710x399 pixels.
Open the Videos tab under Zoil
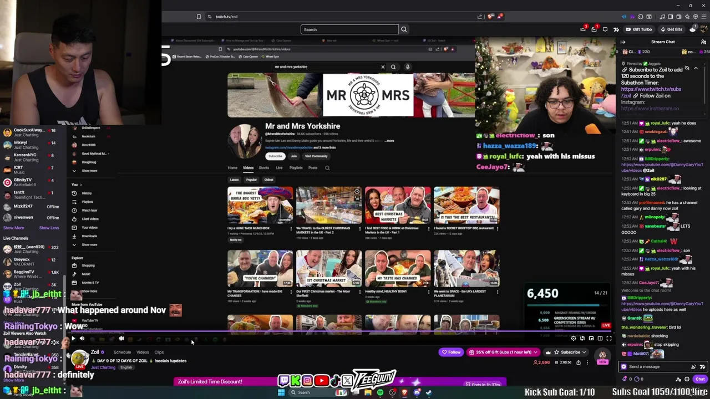click(x=143, y=352)
